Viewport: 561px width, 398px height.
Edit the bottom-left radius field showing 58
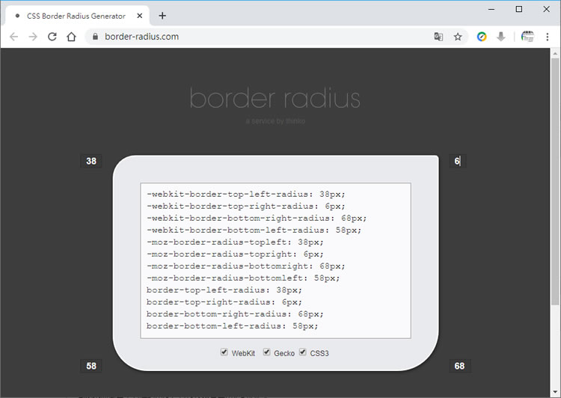click(91, 366)
